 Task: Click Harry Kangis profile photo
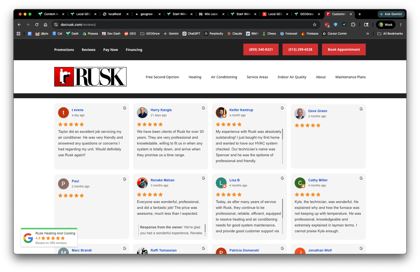point(142,112)
